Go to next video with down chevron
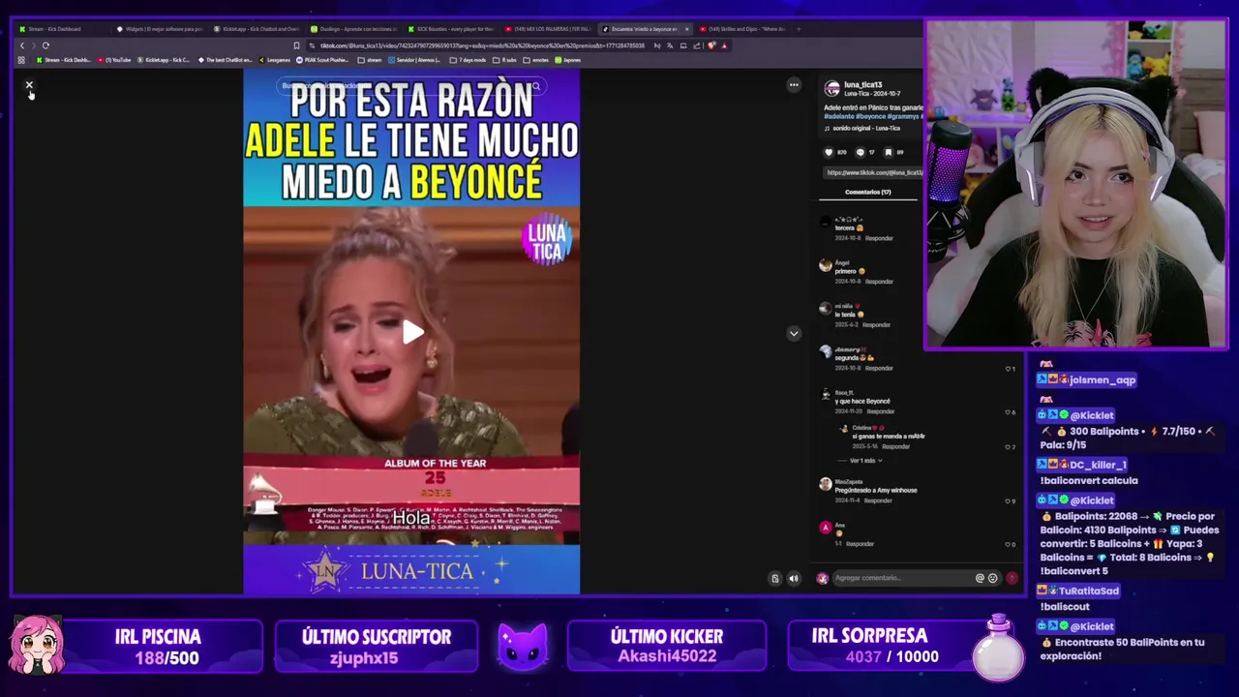Screen dimensions: 1239x697 click(x=794, y=333)
